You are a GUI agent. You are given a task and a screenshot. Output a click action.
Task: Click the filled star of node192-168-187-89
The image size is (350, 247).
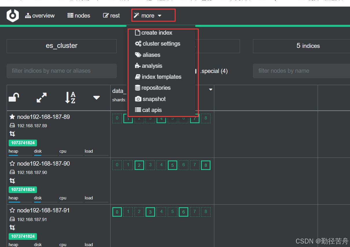12,117
